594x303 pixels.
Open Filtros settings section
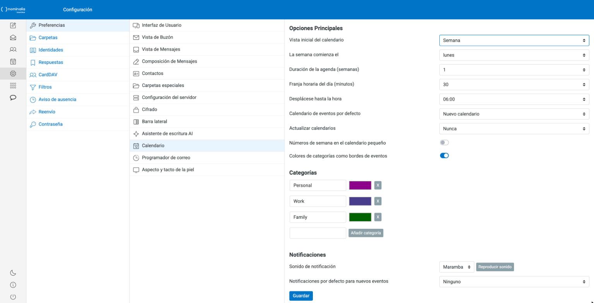pyautogui.click(x=78, y=87)
